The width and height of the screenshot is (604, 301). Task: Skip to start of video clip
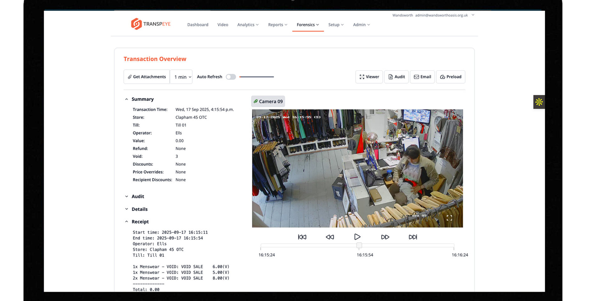[302, 237]
